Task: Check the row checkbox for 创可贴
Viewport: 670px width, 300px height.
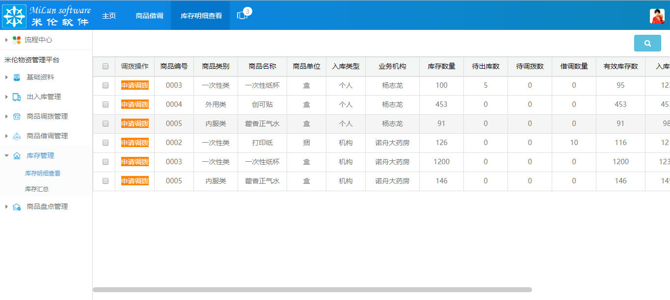Action: (x=105, y=104)
